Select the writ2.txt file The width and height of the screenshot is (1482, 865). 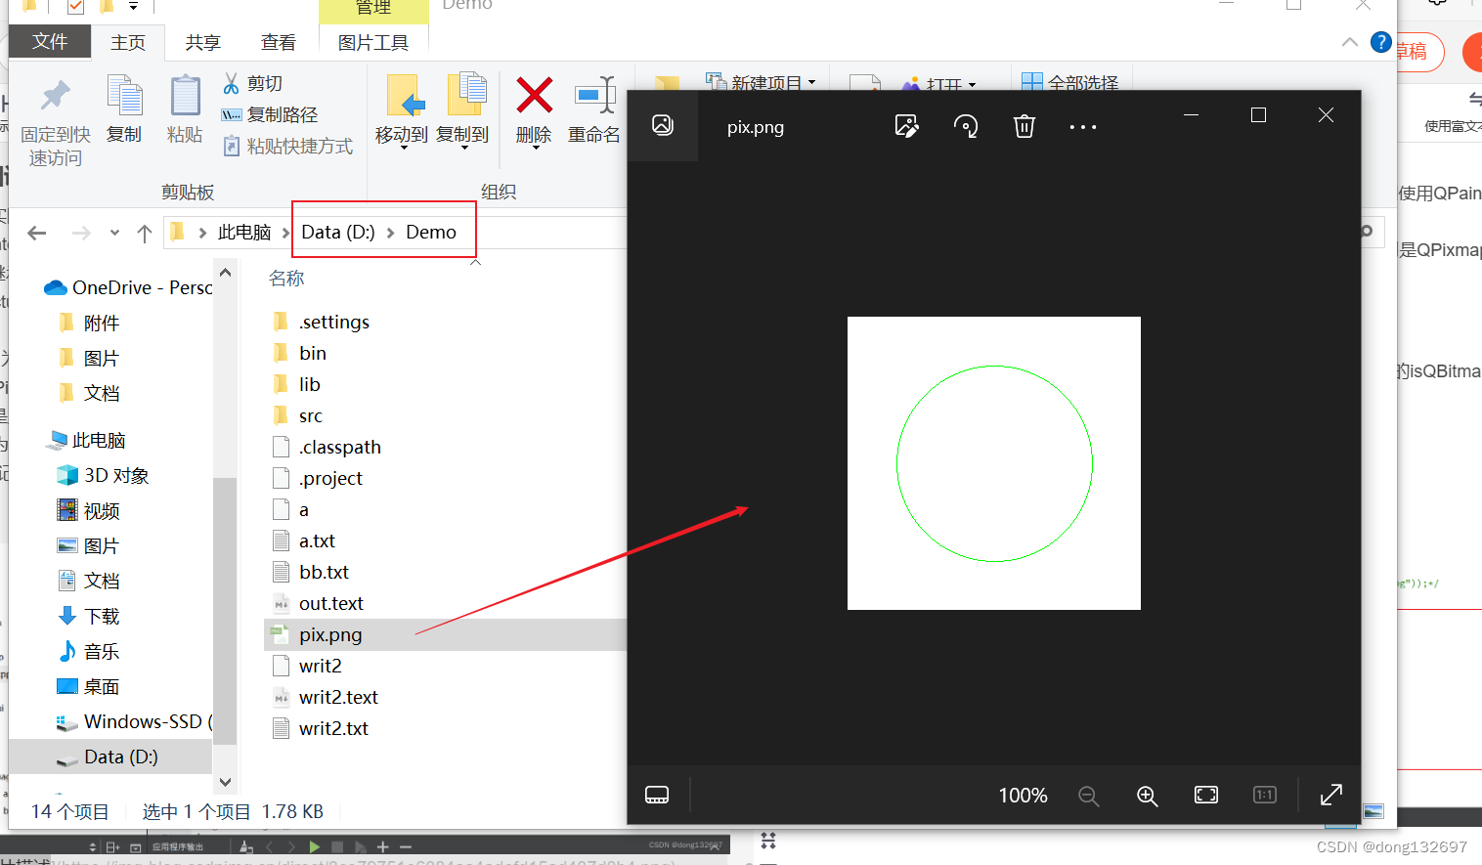pyautogui.click(x=321, y=728)
